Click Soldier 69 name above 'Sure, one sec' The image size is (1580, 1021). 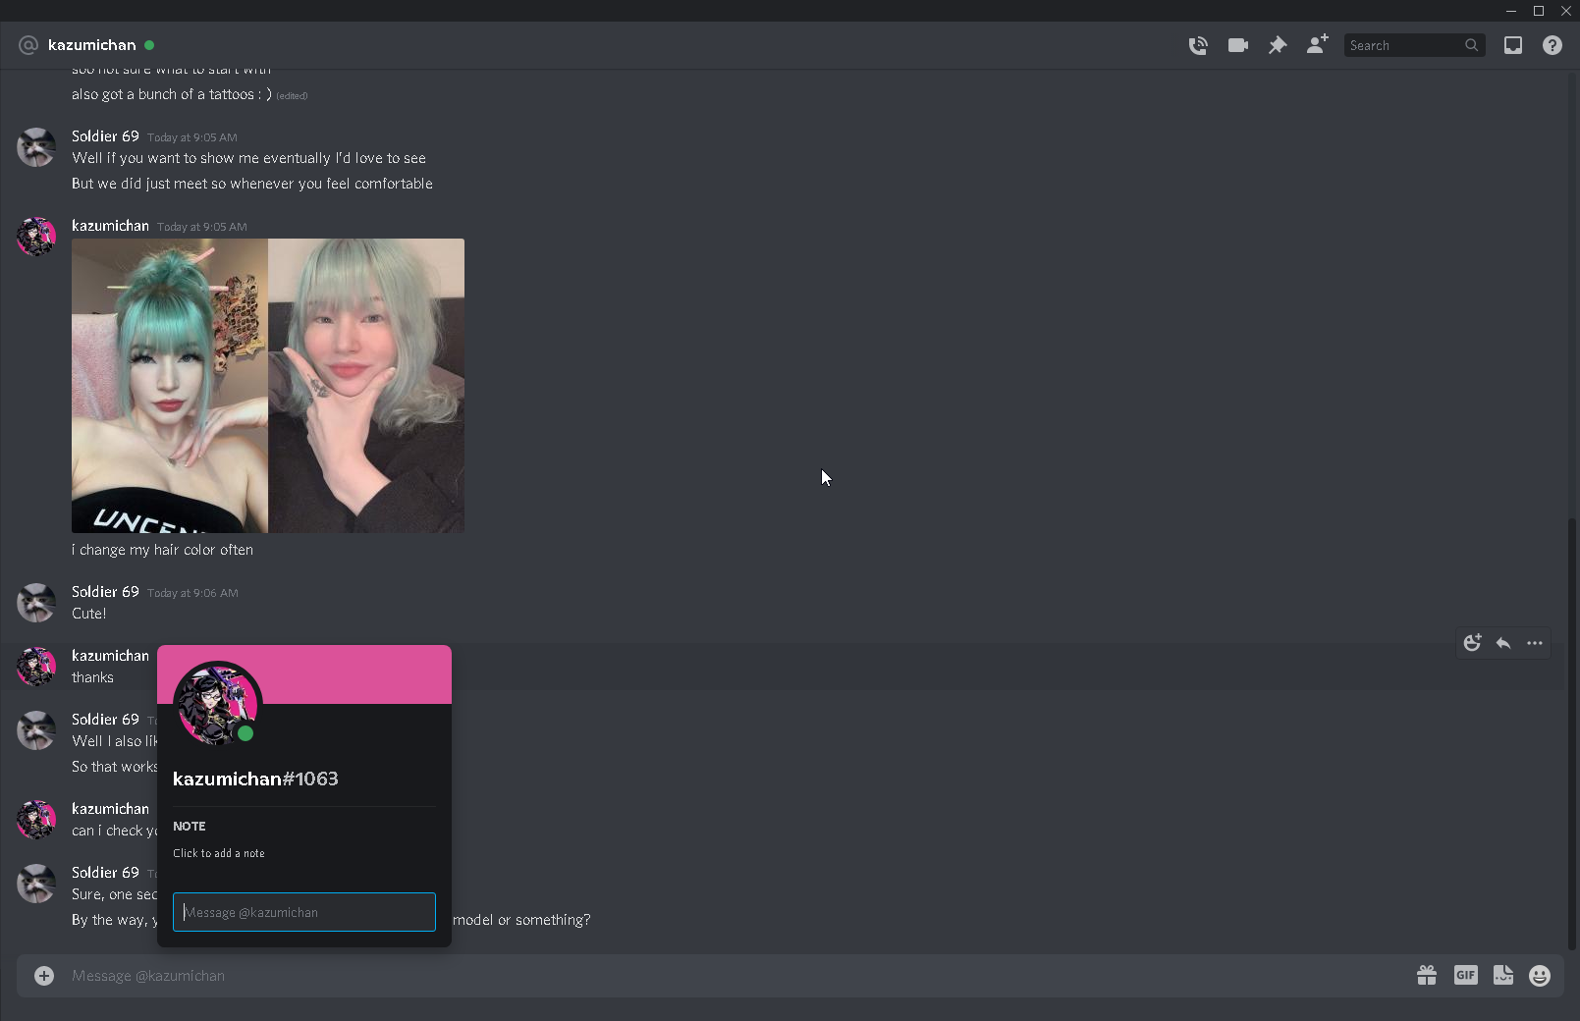(x=105, y=872)
